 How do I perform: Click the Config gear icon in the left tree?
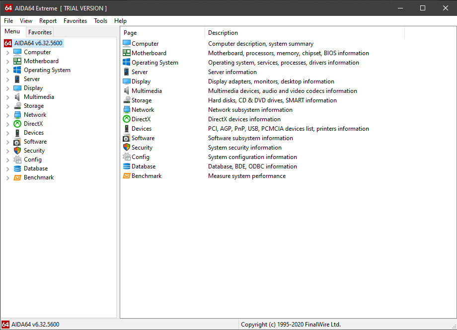coord(17,160)
